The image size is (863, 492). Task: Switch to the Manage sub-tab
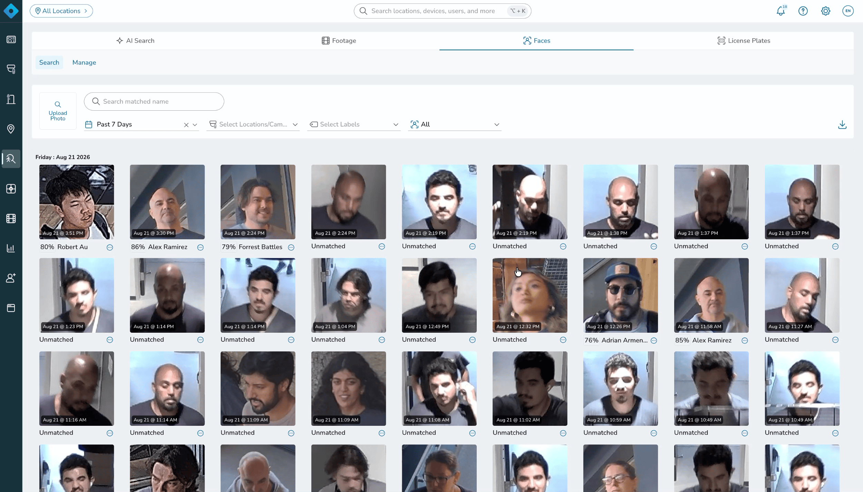coord(84,62)
